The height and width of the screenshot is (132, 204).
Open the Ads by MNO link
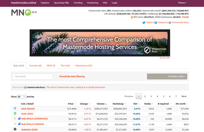[165, 58]
